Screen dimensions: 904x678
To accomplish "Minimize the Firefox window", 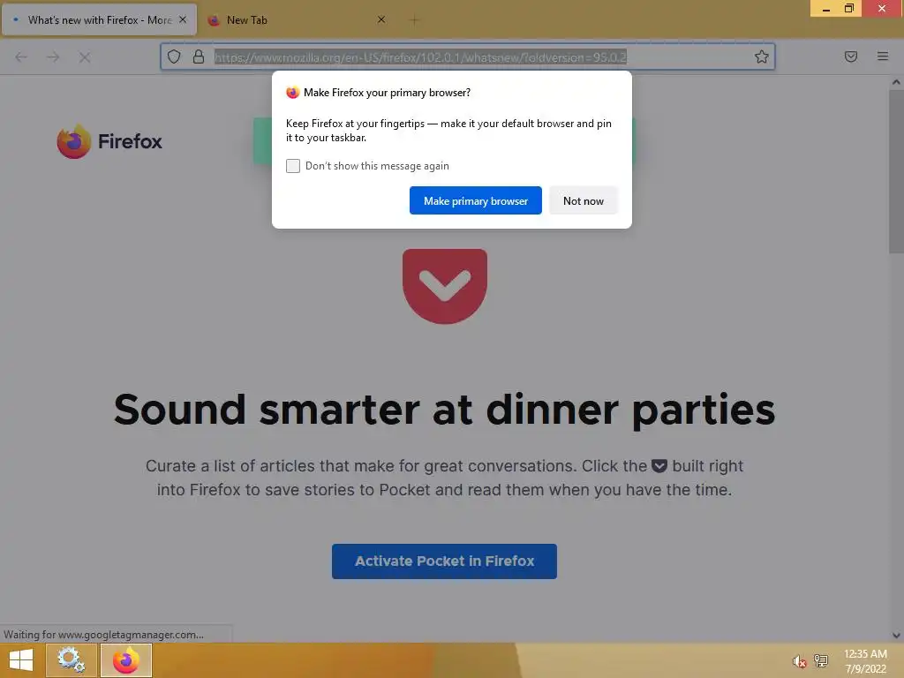I will pos(826,9).
